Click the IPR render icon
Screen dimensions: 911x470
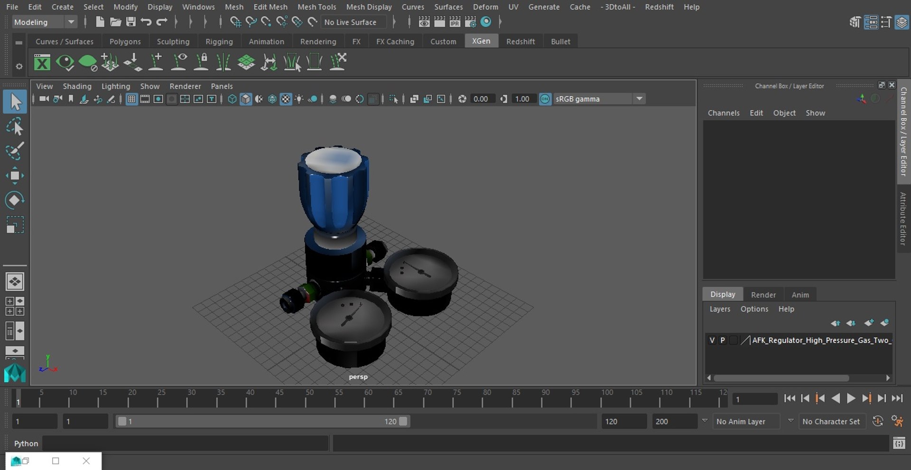pyautogui.click(x=455, y=22)
